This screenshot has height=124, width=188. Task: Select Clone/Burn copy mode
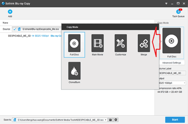pos(74,72)
